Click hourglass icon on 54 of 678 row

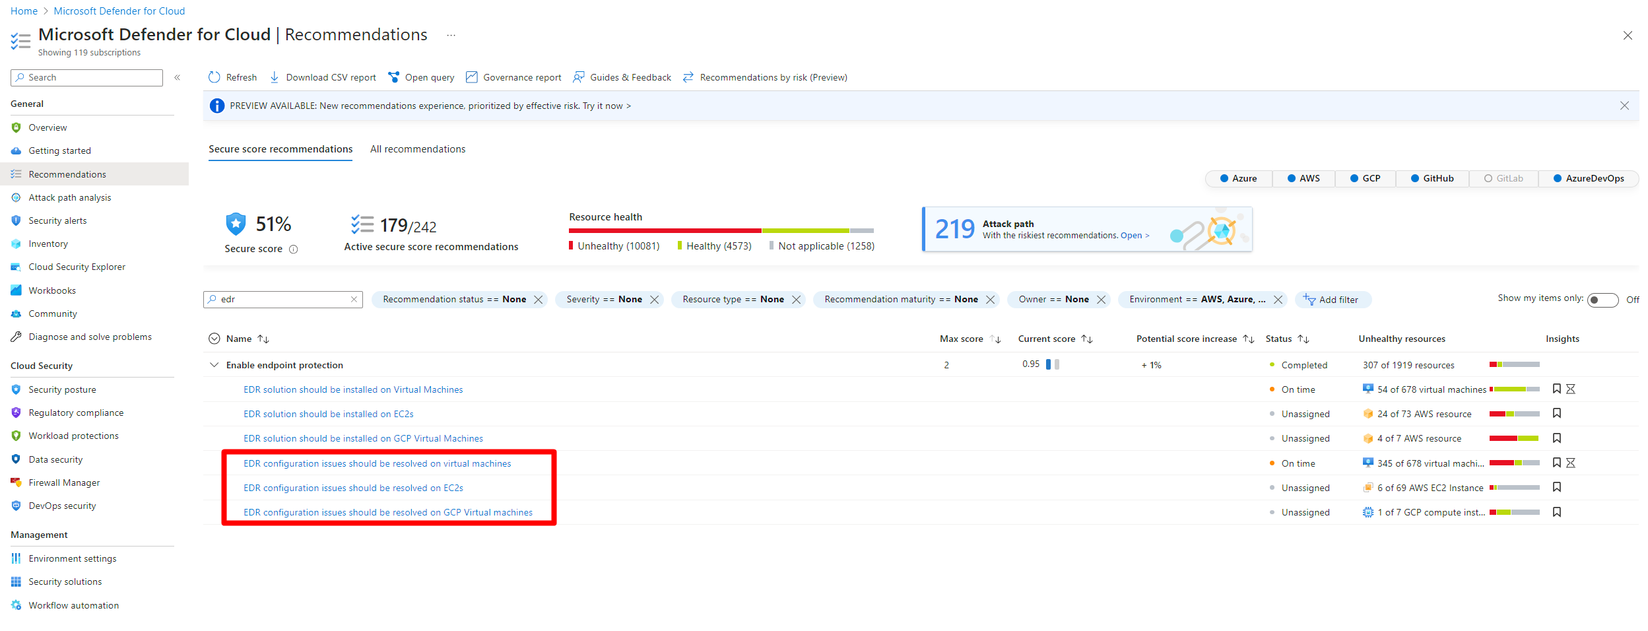1571,389
